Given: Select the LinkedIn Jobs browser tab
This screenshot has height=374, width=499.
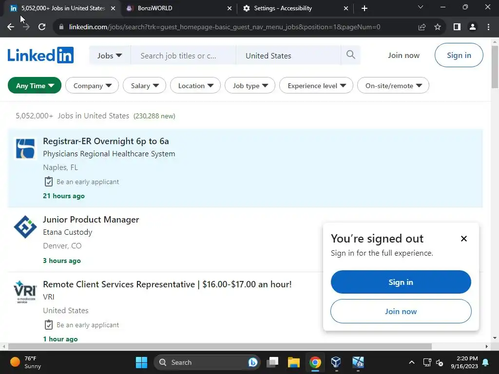Looking at the screenshot, I should 62,8.
